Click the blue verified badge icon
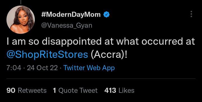 point(106,15)
